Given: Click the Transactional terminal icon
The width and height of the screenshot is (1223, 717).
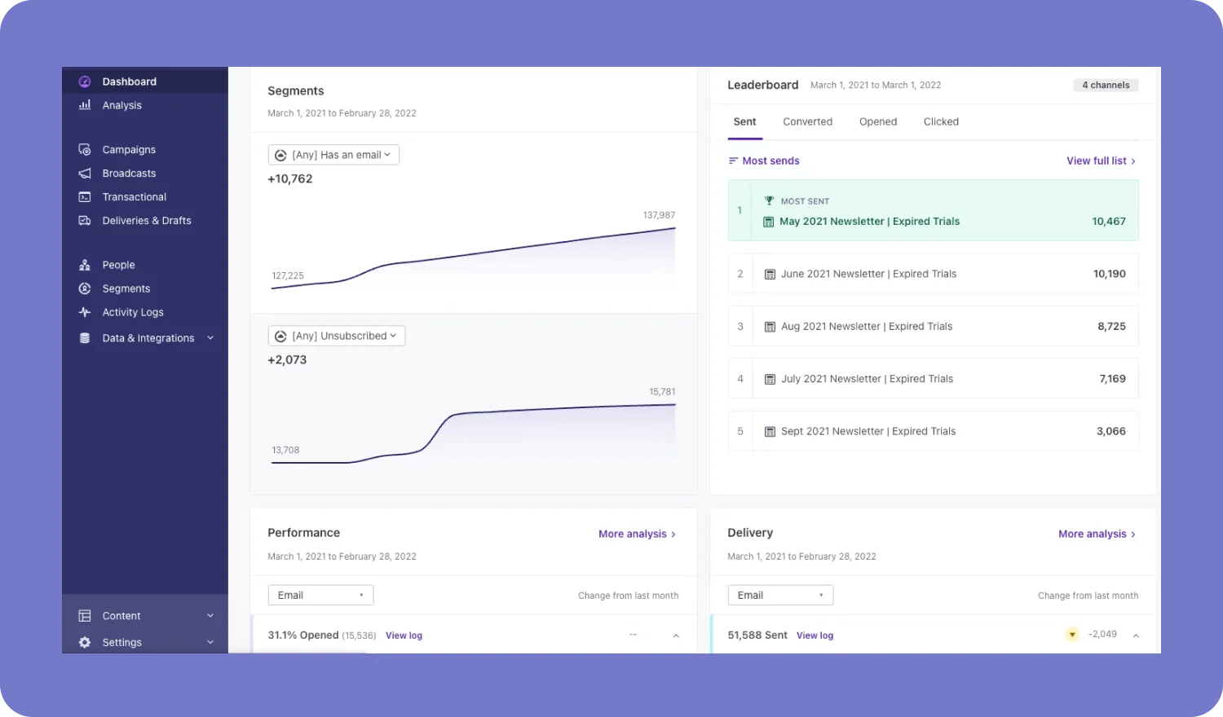Looking at the screenshot, I should (85, 196).
